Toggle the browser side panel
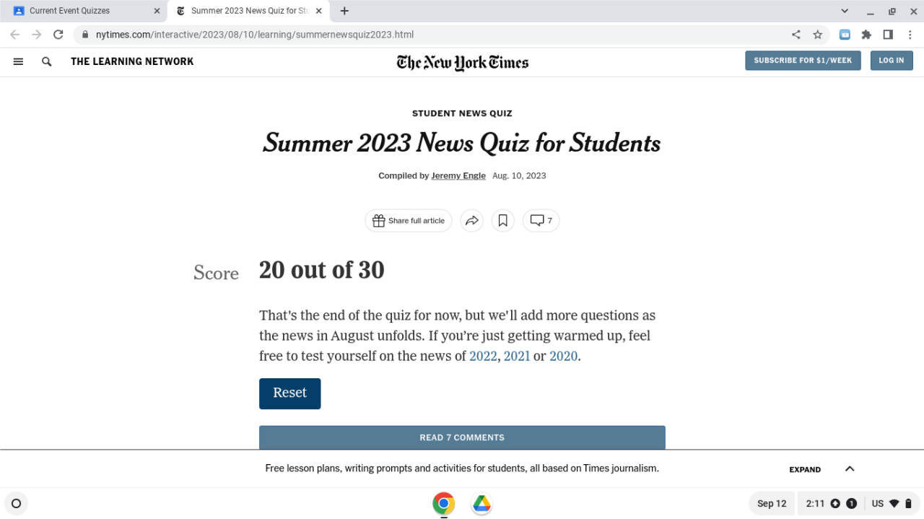This screenshot has width=924, height=519. [x=888, y=35]
